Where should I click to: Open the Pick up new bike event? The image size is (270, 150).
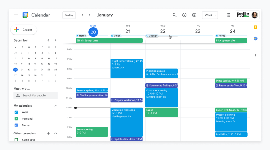point(231,40)
